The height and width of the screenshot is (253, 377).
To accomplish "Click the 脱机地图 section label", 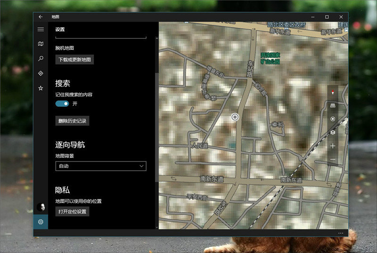I will tap(65, 48).
